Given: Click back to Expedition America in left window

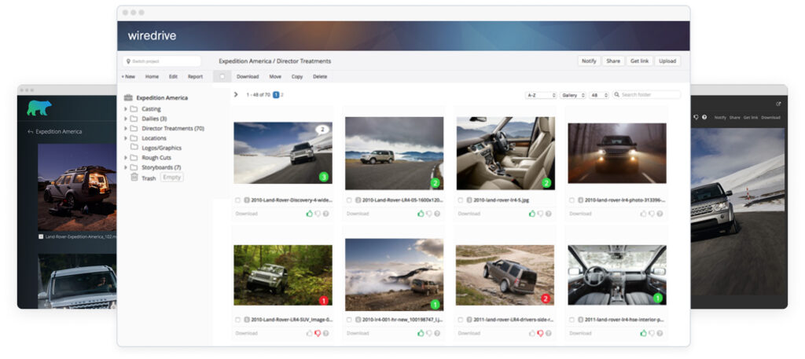Looking at the screenshot, I should (x=54, y=132).
